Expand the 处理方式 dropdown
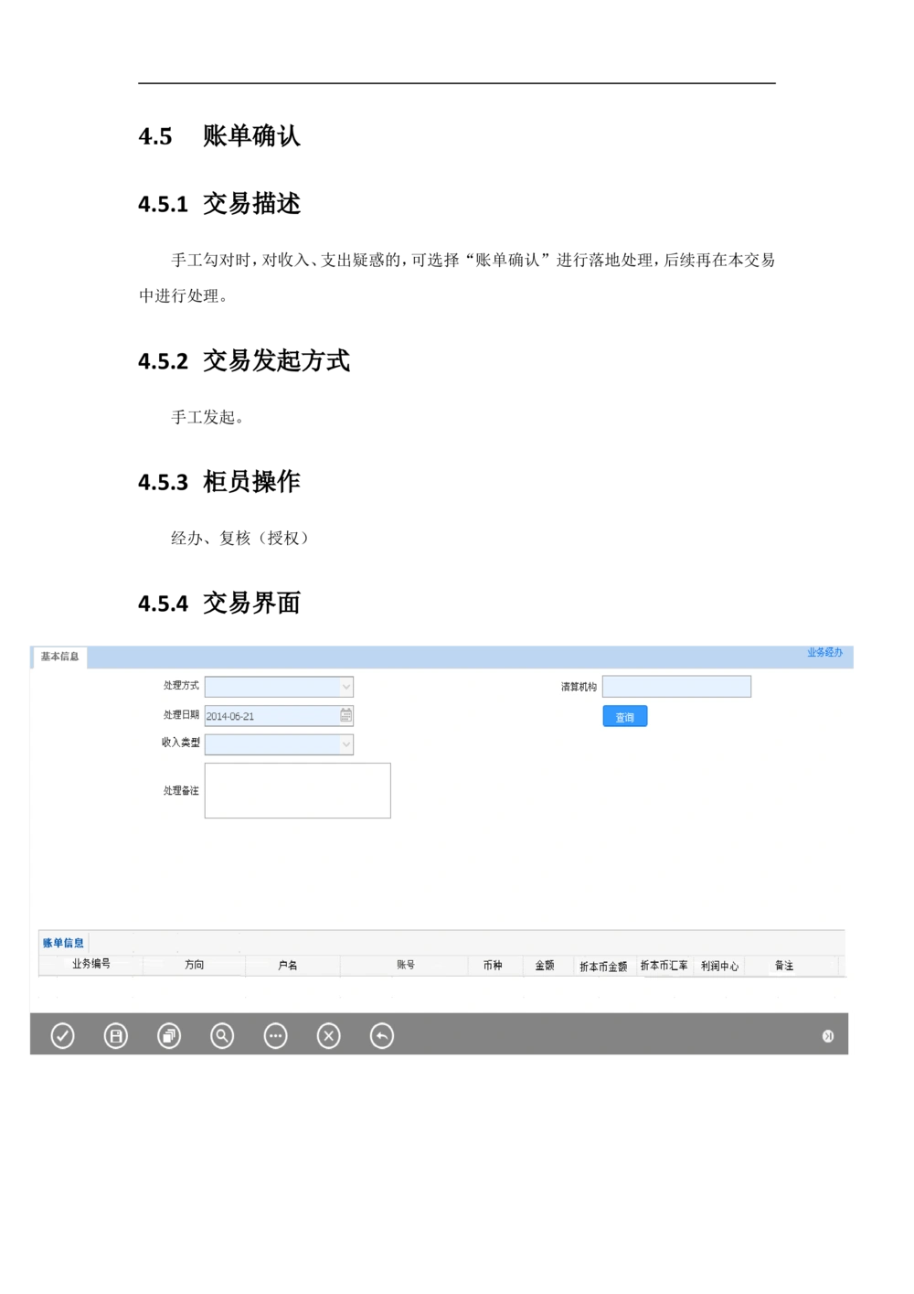914x1294 pixels. coord(345,686)
